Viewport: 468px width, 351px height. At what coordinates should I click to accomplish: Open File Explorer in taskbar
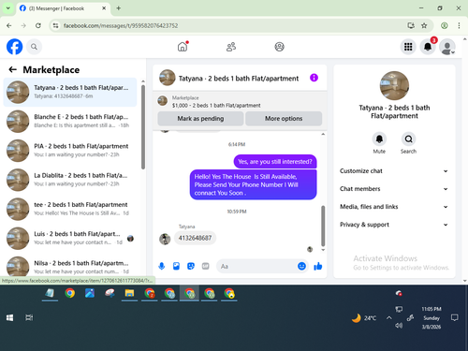(129, 293)
